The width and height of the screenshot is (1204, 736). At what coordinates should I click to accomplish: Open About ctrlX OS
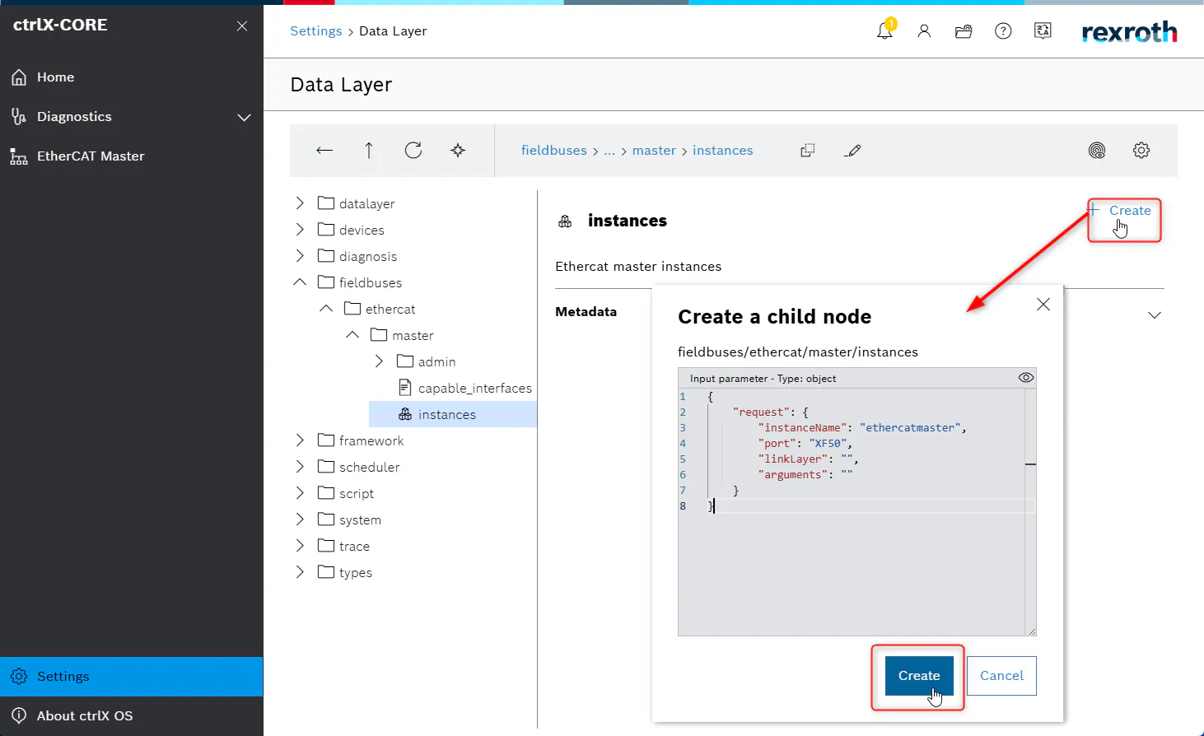(132, 716)
